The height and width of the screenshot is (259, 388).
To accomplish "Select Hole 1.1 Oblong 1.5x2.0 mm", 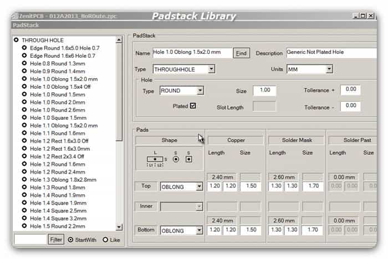I will pyautogui.click(x=64, y=125).
